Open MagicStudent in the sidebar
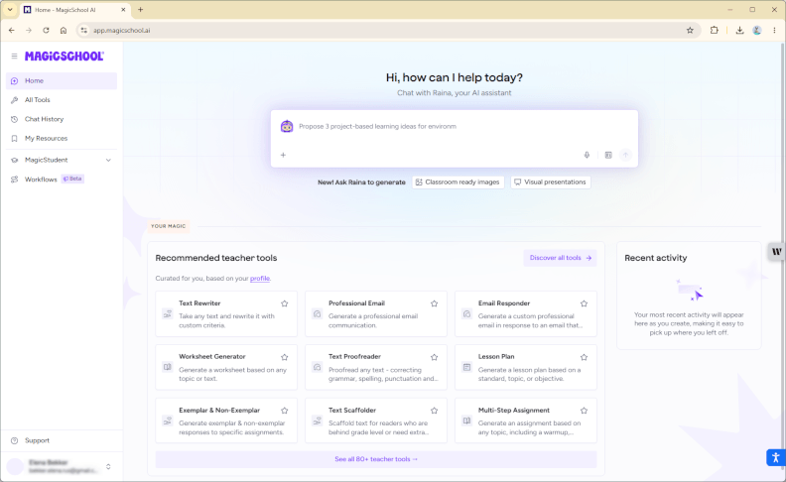The width and height of the screenshot is (786, 482). click(x=62, y=160)
